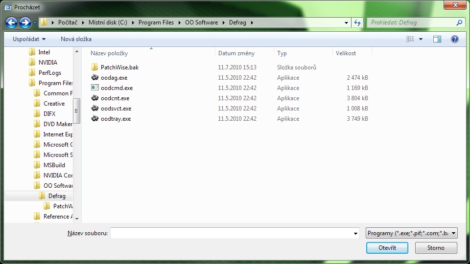The height and width of the screenshot is (264, 470).
Task: Refresh the Defrag folder view
Action: (x=357, y=22)
